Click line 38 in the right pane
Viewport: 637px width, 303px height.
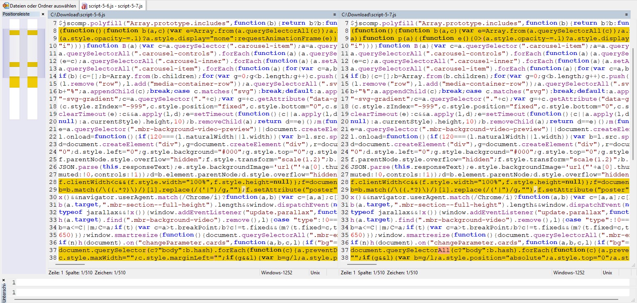coord(490,258)
